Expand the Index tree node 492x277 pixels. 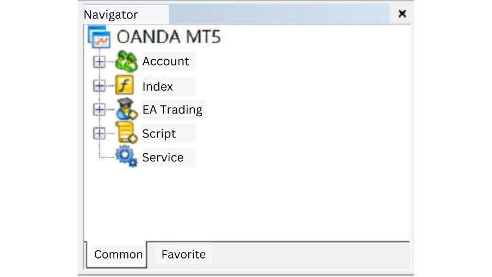tap(99, 86)
